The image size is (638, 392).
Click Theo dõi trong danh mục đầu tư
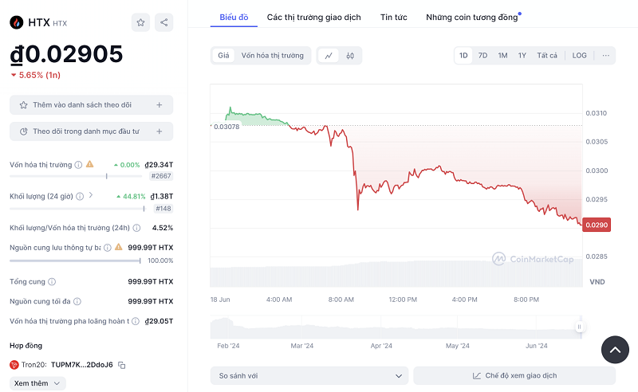[91, 131]
